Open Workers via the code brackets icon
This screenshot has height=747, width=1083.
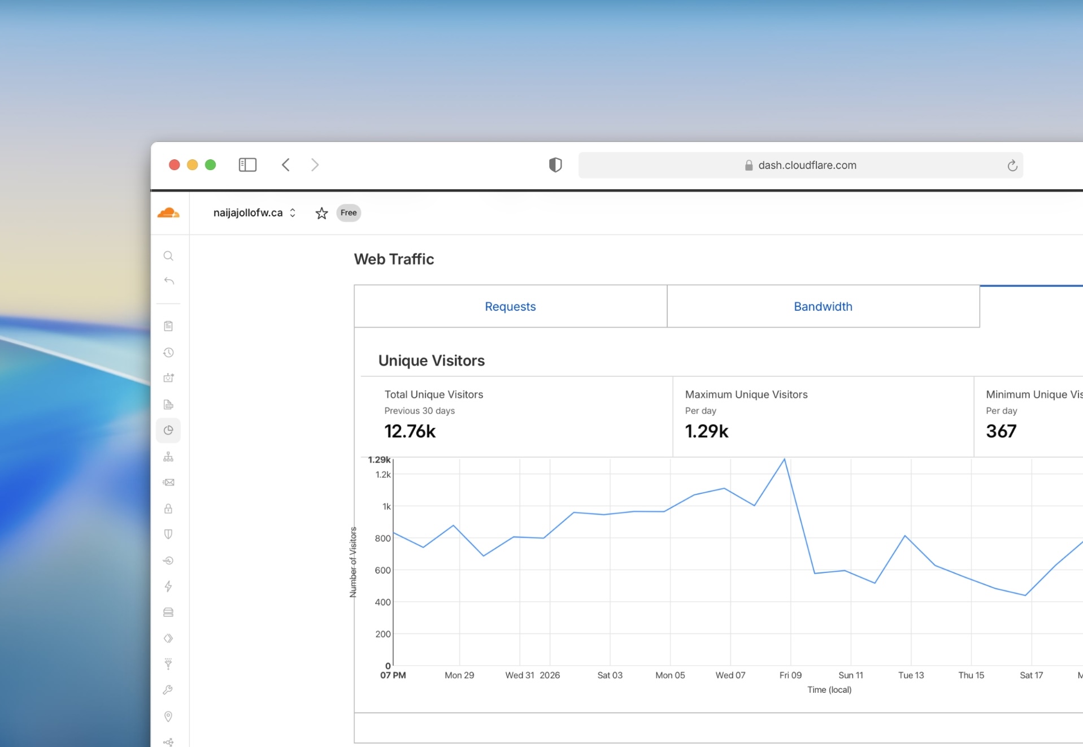tap(168, 638)
